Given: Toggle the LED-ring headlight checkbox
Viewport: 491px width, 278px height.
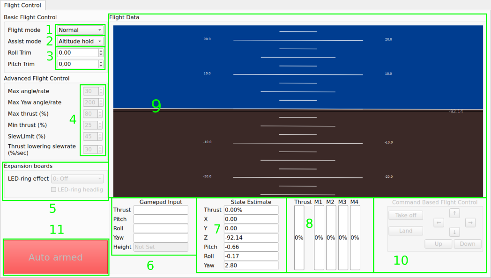Looking at the screenshot, I should 53,190.
